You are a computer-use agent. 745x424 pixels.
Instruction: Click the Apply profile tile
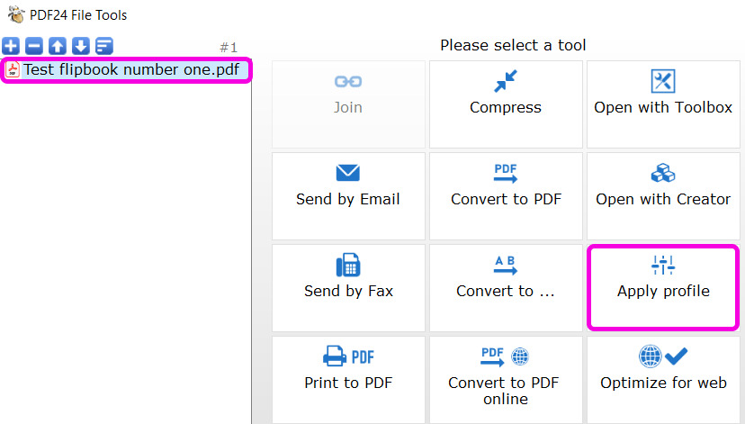(x=663, y=287)
